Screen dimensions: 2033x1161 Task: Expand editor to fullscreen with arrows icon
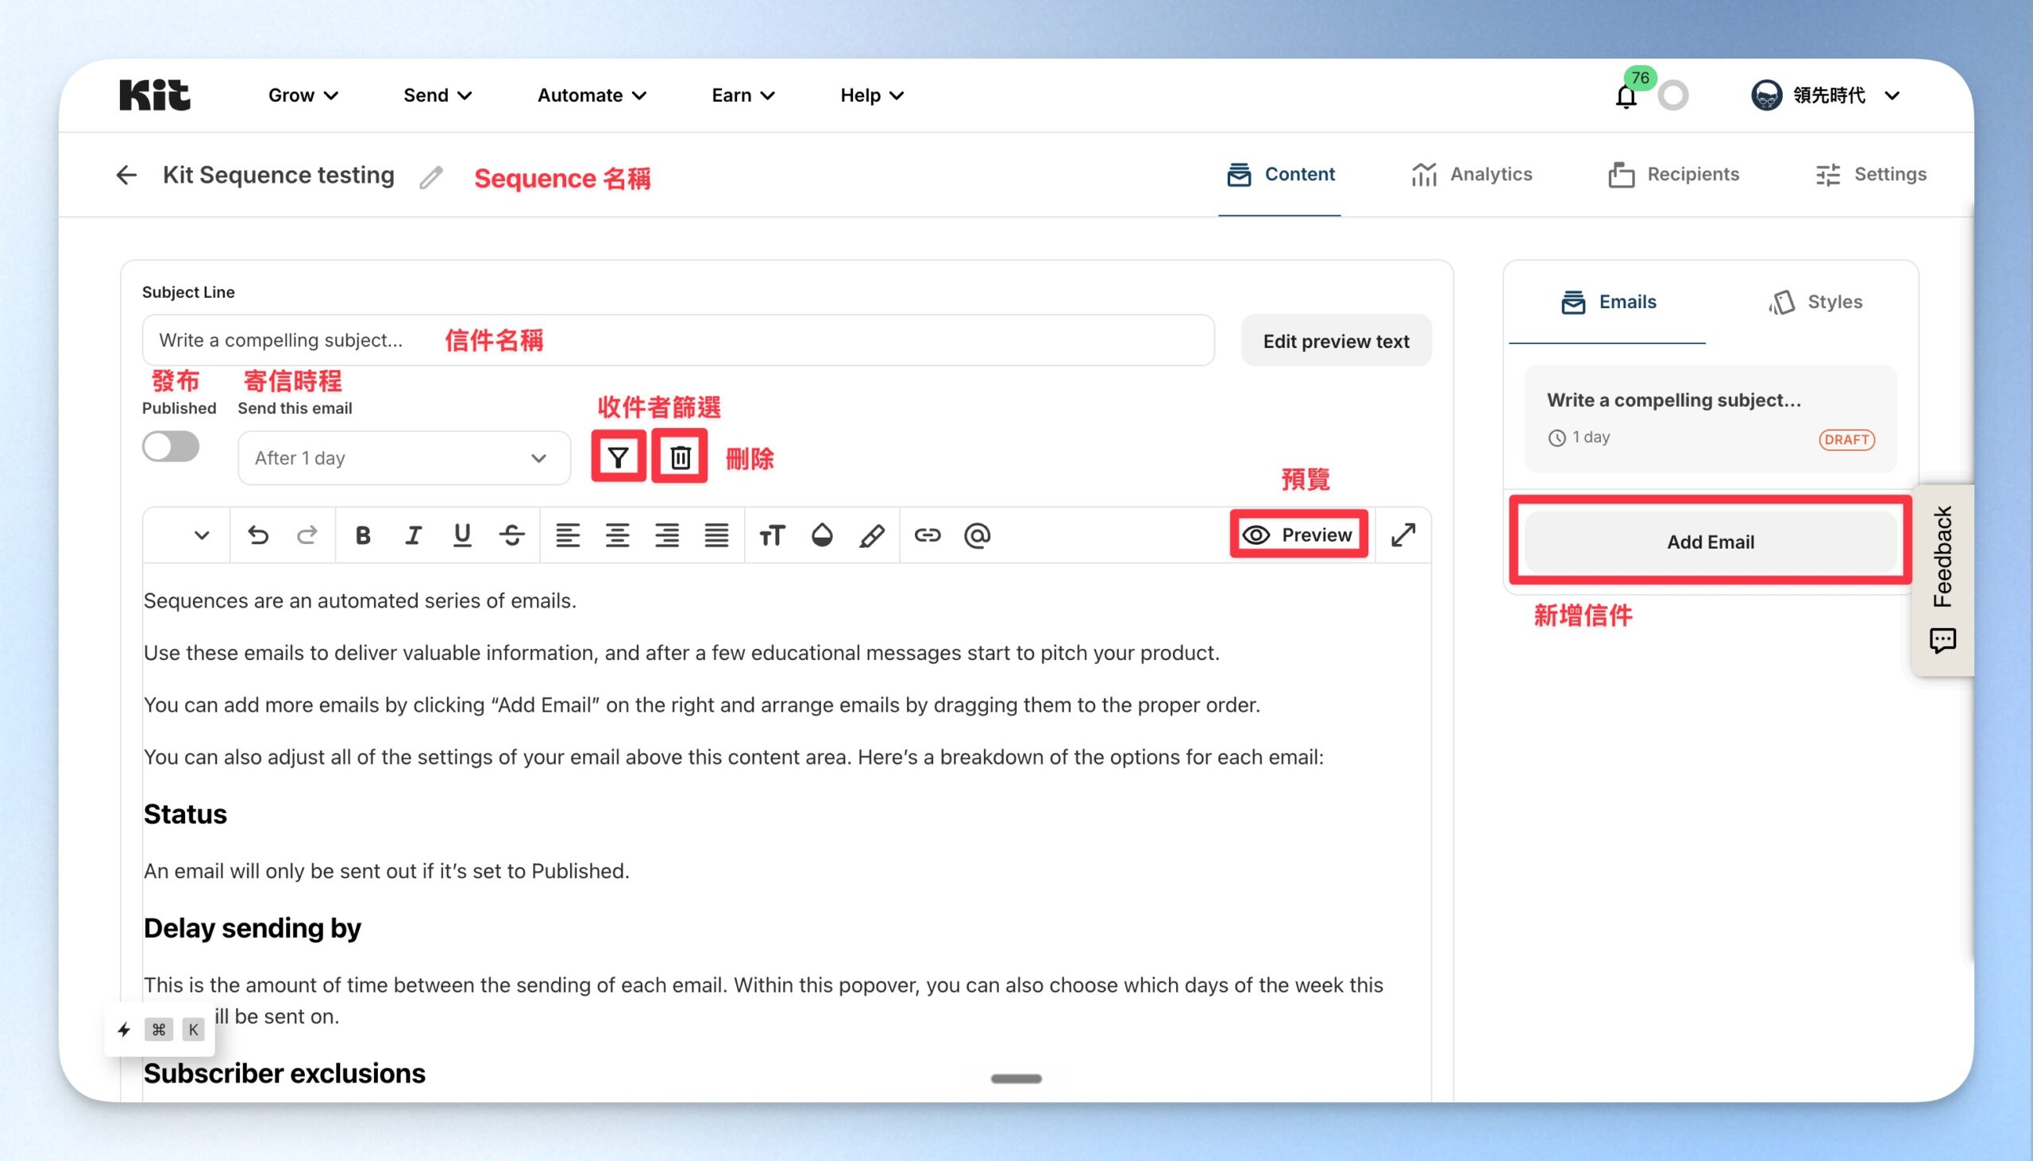1403,535
